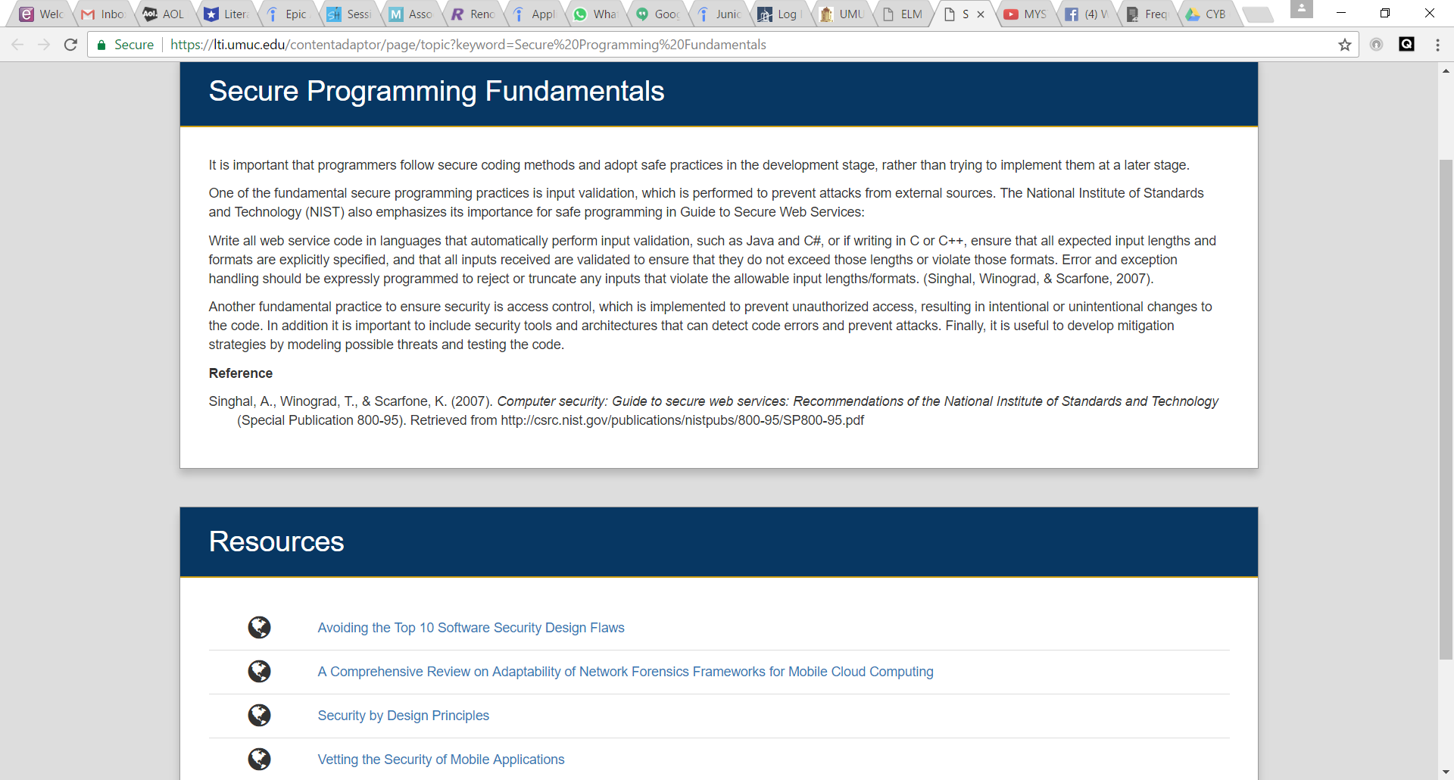Close the current active tab
The width and height of the screenshot is (1454, 780).
pyautogui.click(x=981, y=14)
